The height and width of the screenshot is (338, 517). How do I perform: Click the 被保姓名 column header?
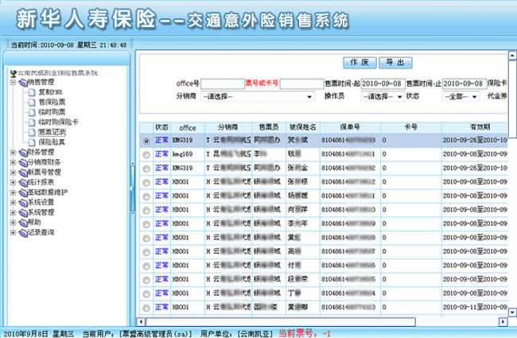coord(303,127)
